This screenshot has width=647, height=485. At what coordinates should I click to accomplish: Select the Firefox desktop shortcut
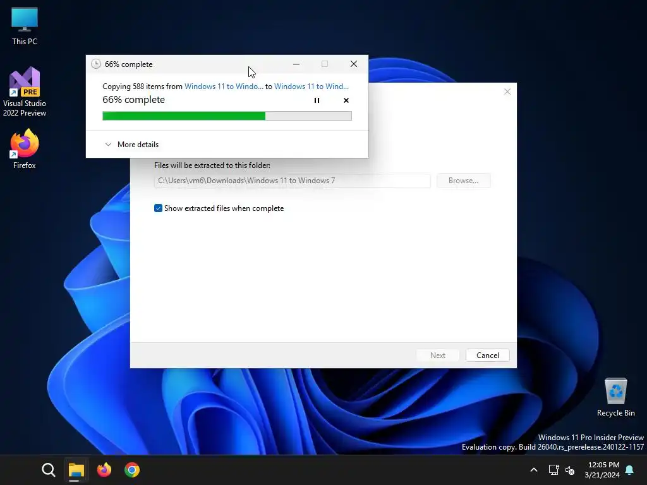coord(25,148)
